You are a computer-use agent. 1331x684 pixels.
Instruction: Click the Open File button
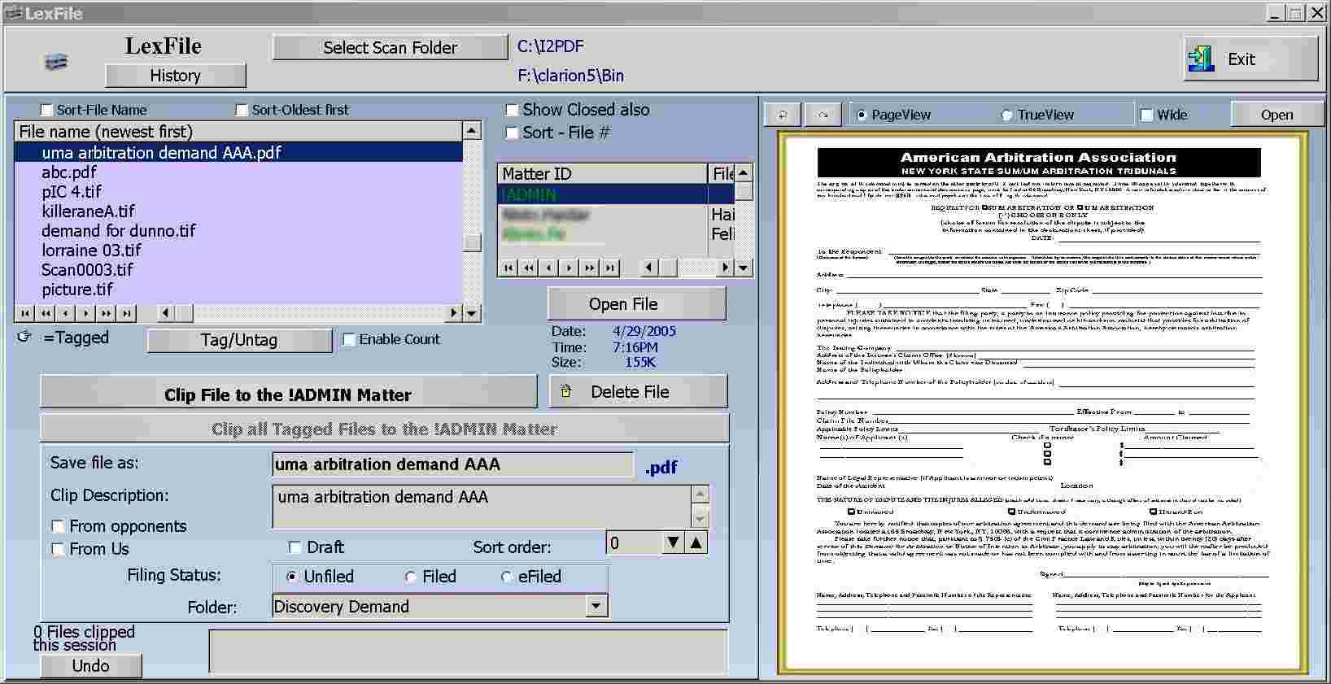click(637, 304)
